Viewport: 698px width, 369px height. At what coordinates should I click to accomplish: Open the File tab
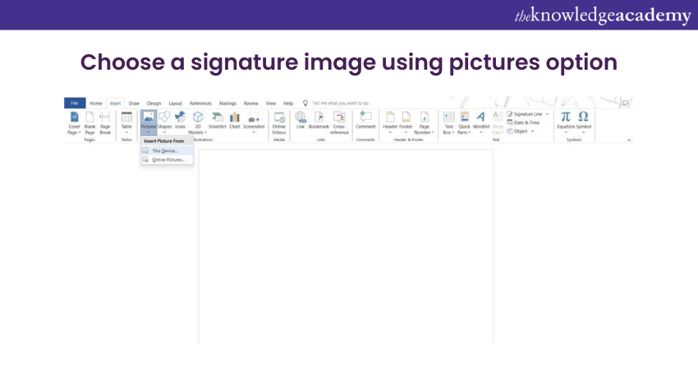click(x=74, y=103)
